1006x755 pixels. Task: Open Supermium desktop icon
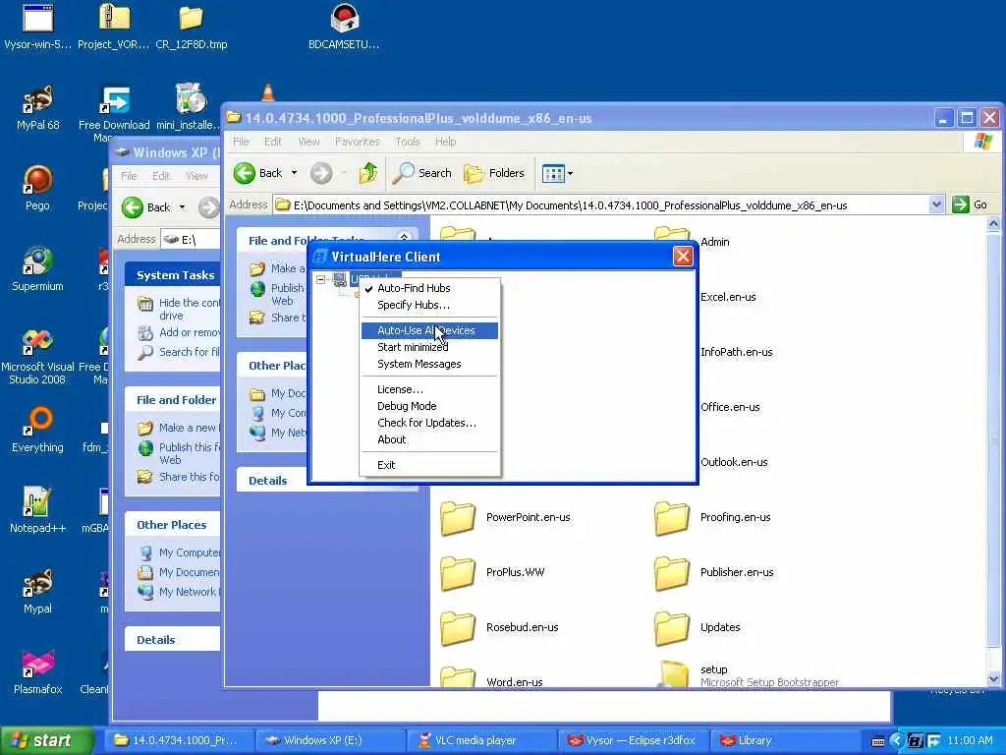point(37,269)
